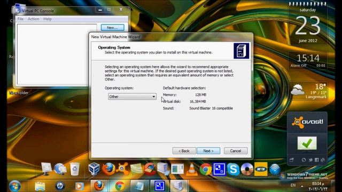Open the computer monitor icon in the dock
This screenshot has width=342, height=192.
click(x=46, y=169)
